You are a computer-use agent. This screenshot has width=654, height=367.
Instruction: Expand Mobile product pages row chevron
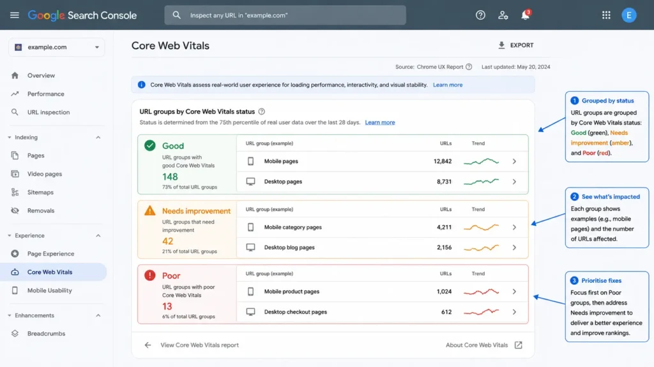[514, 291]
